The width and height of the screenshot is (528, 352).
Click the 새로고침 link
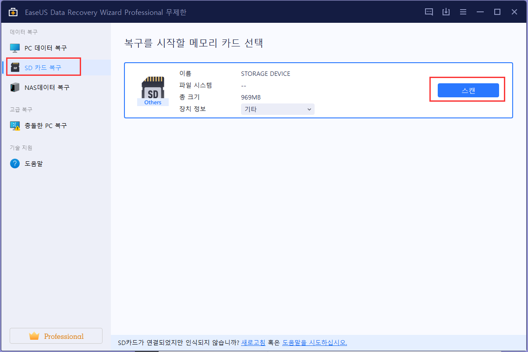click(253, 342)
